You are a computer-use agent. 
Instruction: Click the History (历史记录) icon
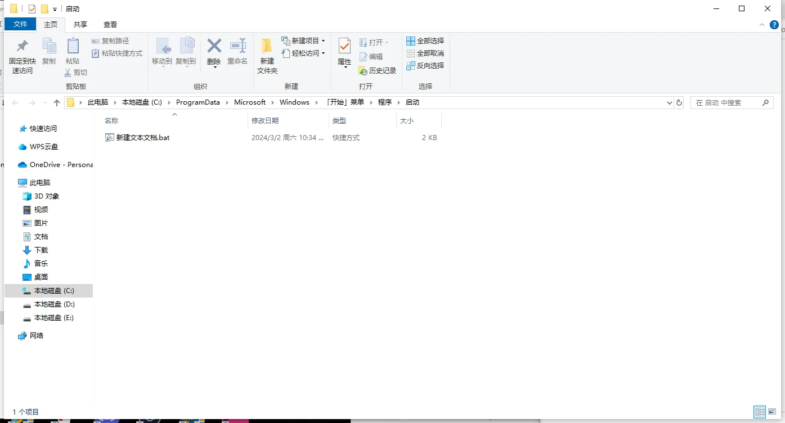pyautogui.click(x=377, y=71)
